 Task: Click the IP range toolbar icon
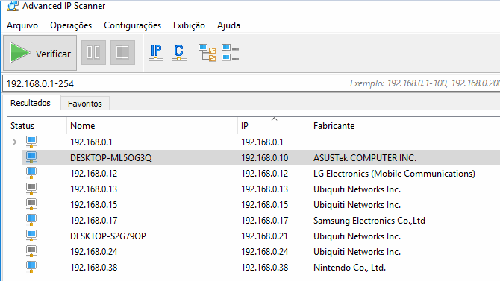point(156,53)
